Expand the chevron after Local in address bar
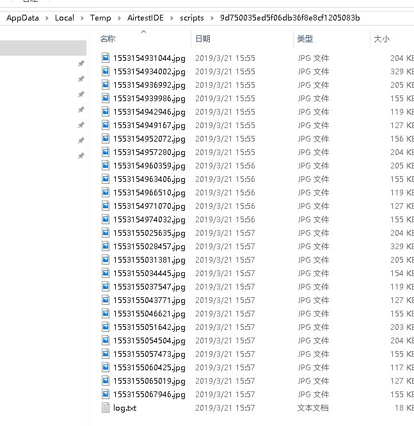The width and height of the screenshot is (414, 426). tap(82, 18)
